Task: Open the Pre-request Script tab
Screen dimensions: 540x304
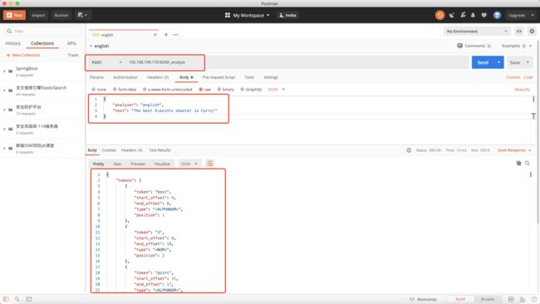Action: coord(218,77)
